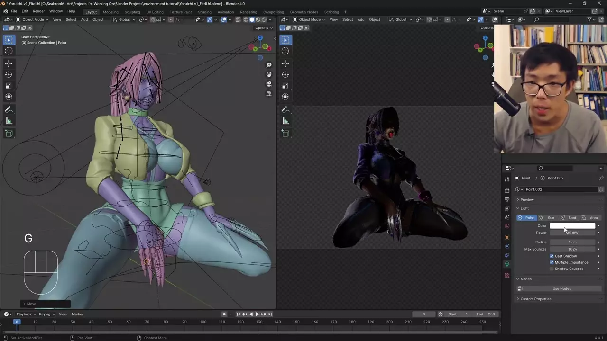
Task: Select the Sun light type button
Action: click(x=547, y=218)
